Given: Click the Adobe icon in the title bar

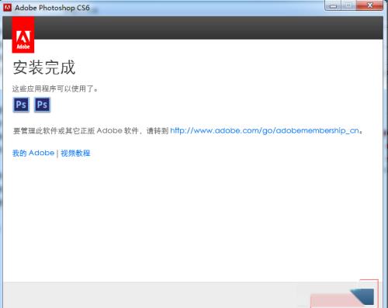Looking at the screenshot, I should click(x=7, y=8).
